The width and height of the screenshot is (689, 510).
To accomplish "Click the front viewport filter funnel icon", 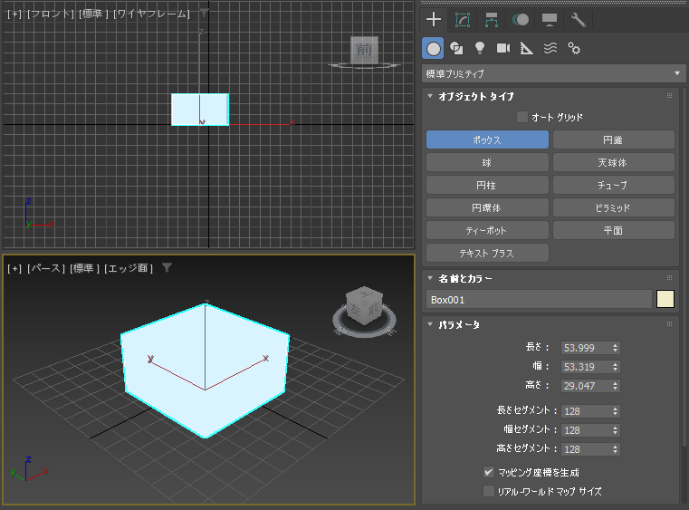I will 204,13.
